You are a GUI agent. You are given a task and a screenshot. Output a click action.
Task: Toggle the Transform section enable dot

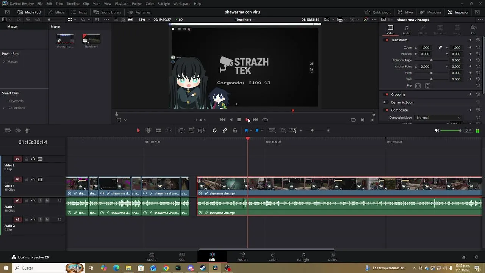pyautogui.click(x=387, y=40)
